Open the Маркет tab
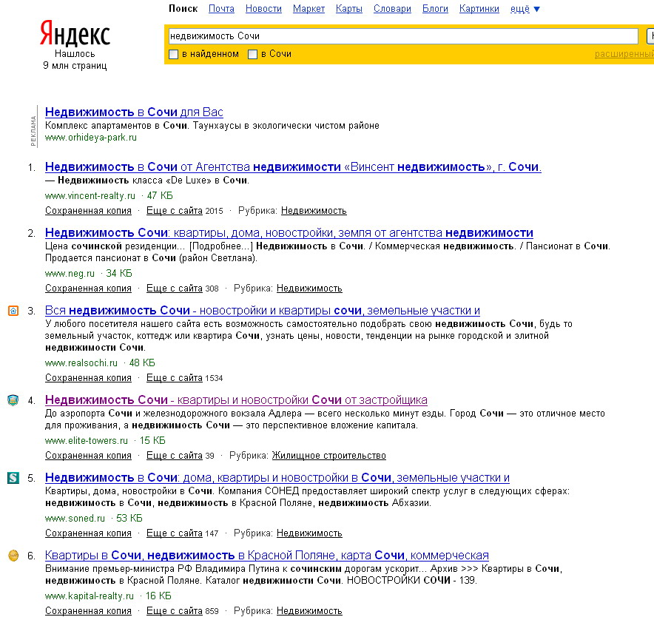 pos(309,9)
